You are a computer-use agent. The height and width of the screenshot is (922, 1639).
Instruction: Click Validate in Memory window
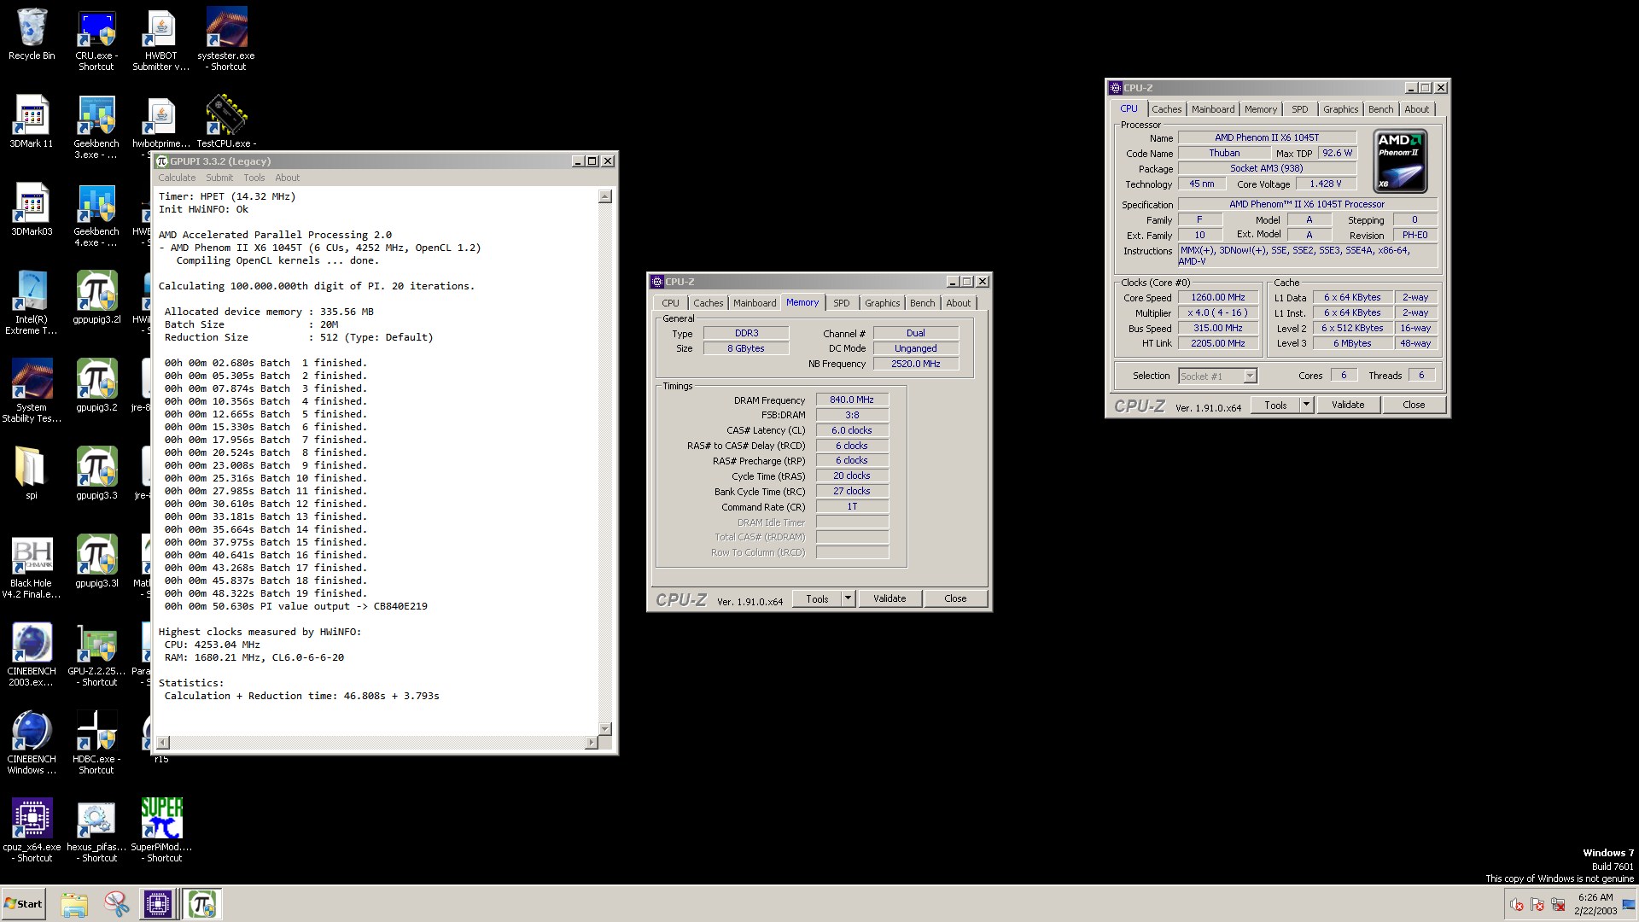889,598
